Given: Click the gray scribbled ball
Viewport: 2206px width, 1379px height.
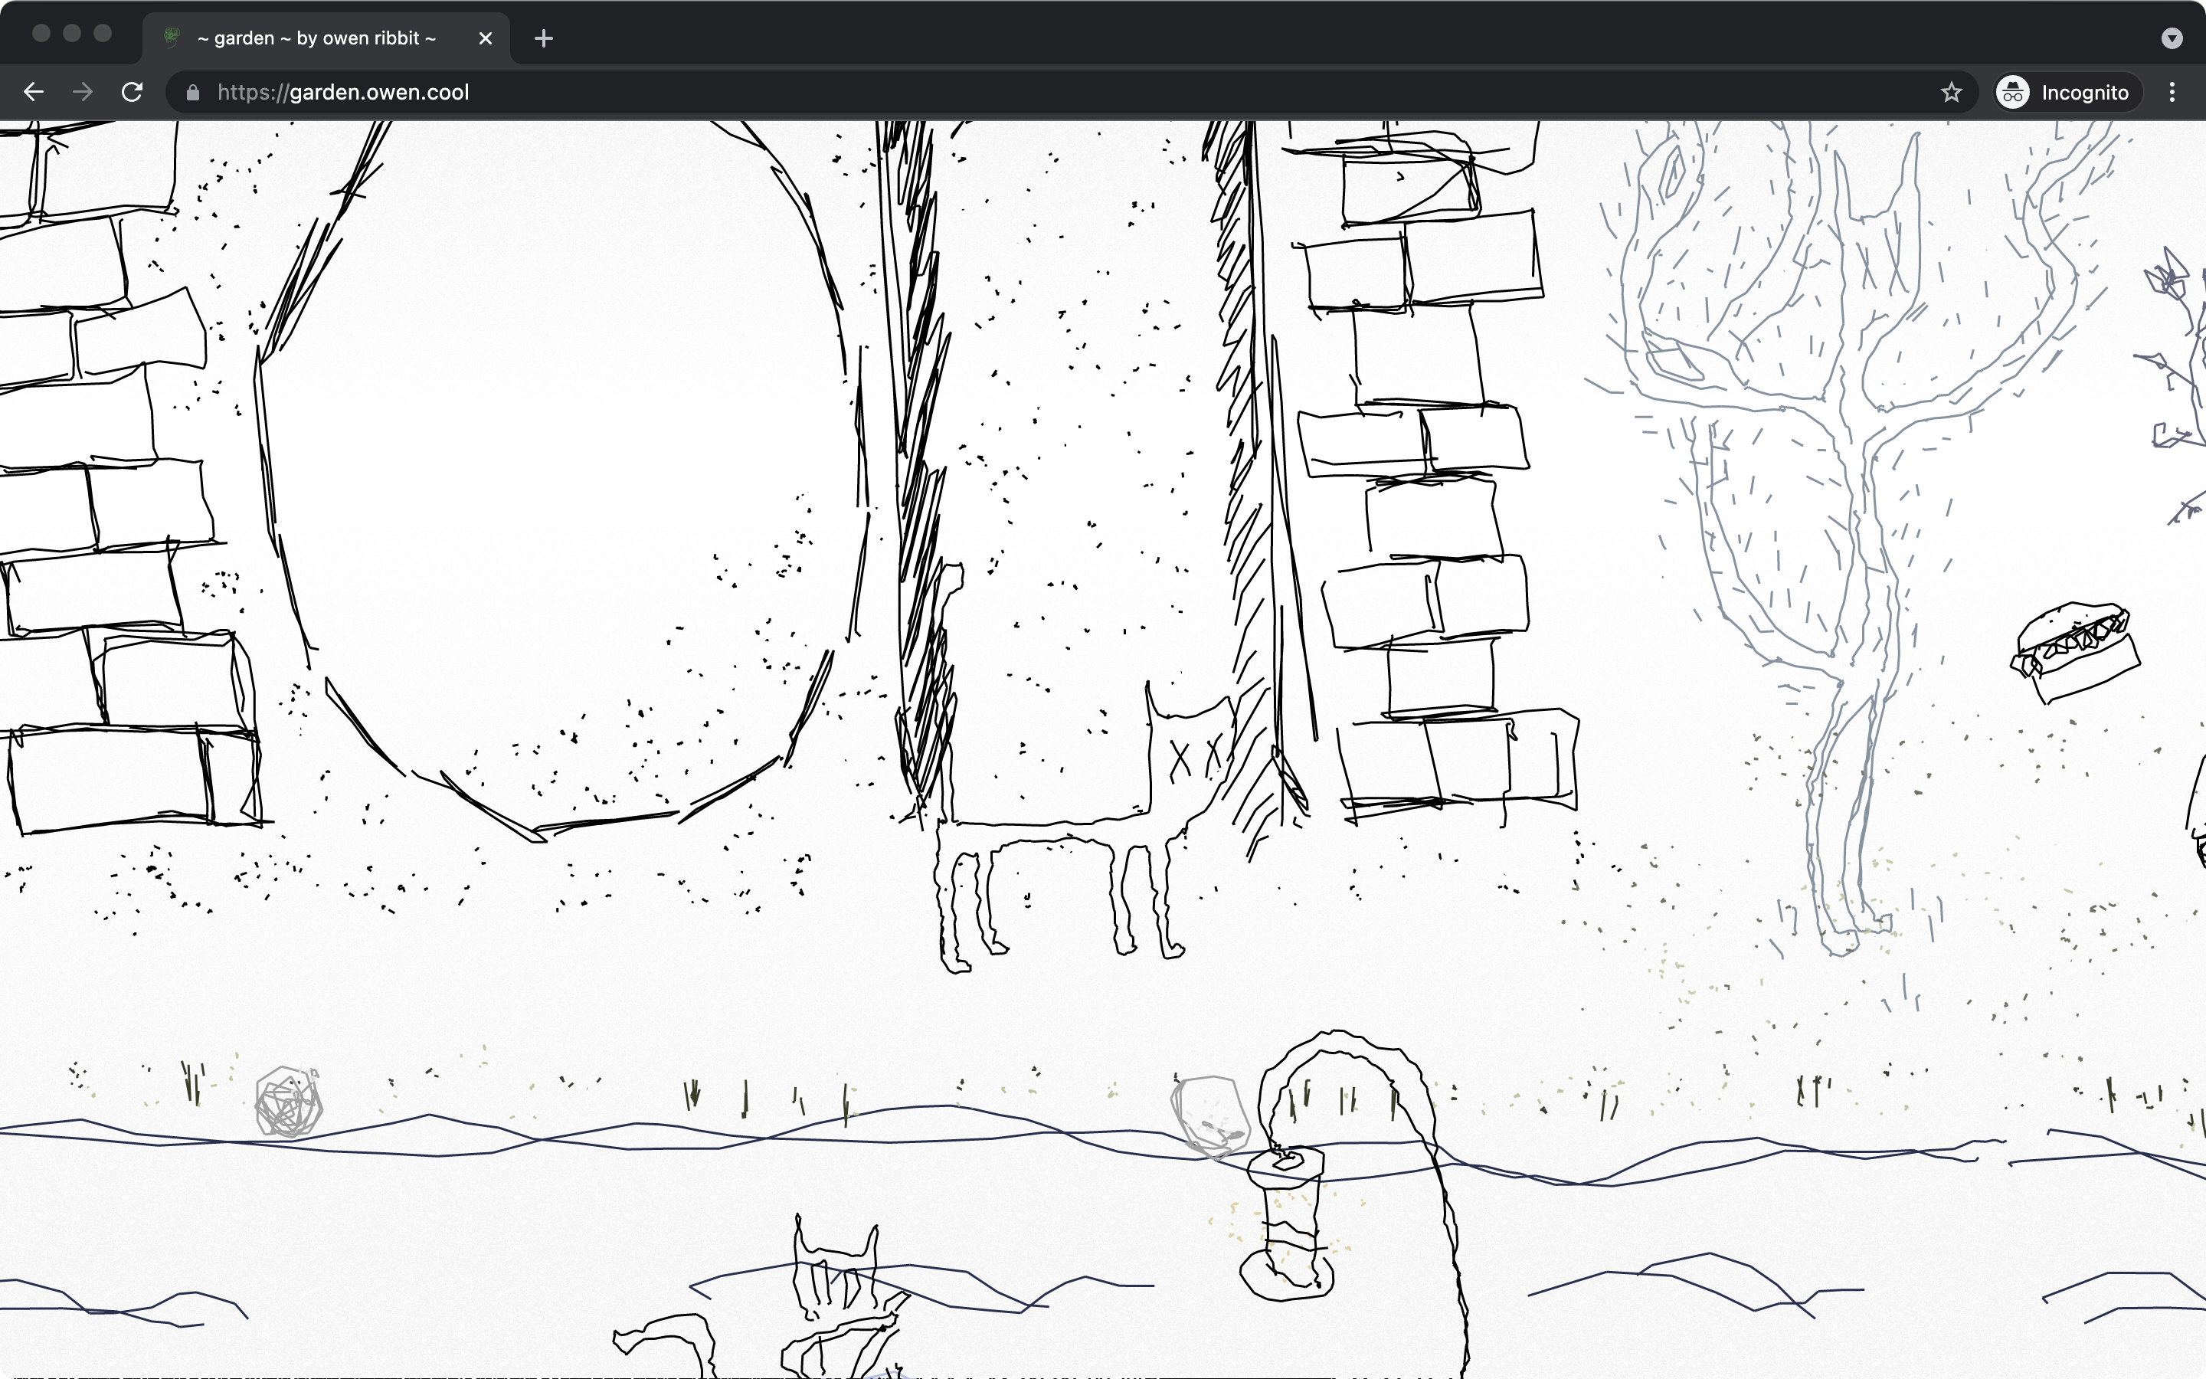Looking at the screenshot, I should tap(288, 1103).
